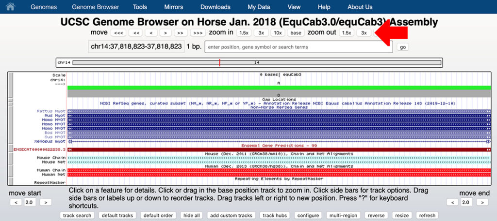This screenshot has width=497, height=221.
Task: Click the track search button
Action: click(x=77, y=215)
